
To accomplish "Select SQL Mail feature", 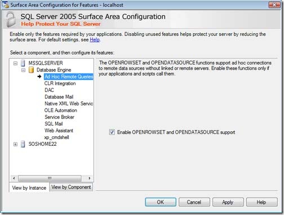I will coord(54,124).
